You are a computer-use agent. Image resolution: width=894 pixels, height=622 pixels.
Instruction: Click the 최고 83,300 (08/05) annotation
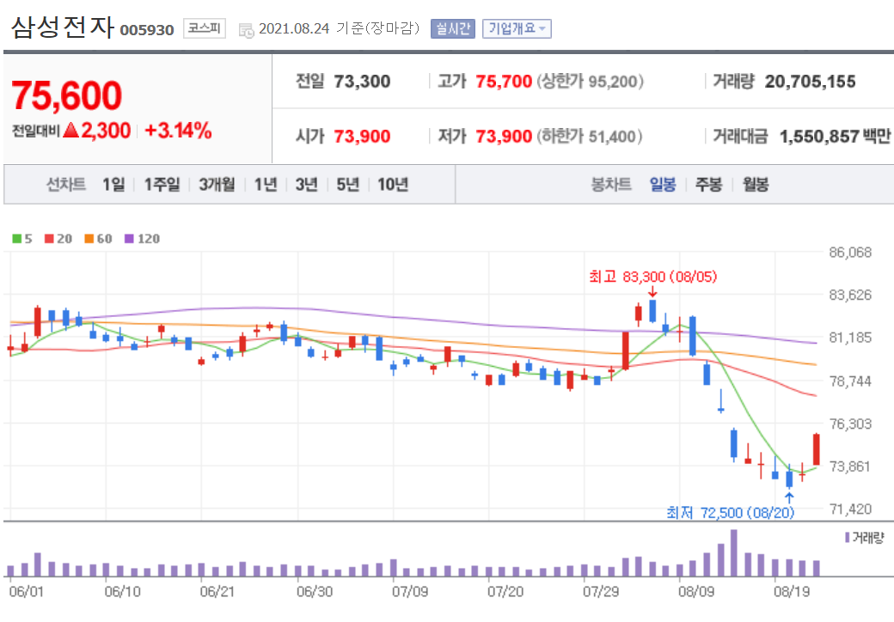tap(652, 277)
